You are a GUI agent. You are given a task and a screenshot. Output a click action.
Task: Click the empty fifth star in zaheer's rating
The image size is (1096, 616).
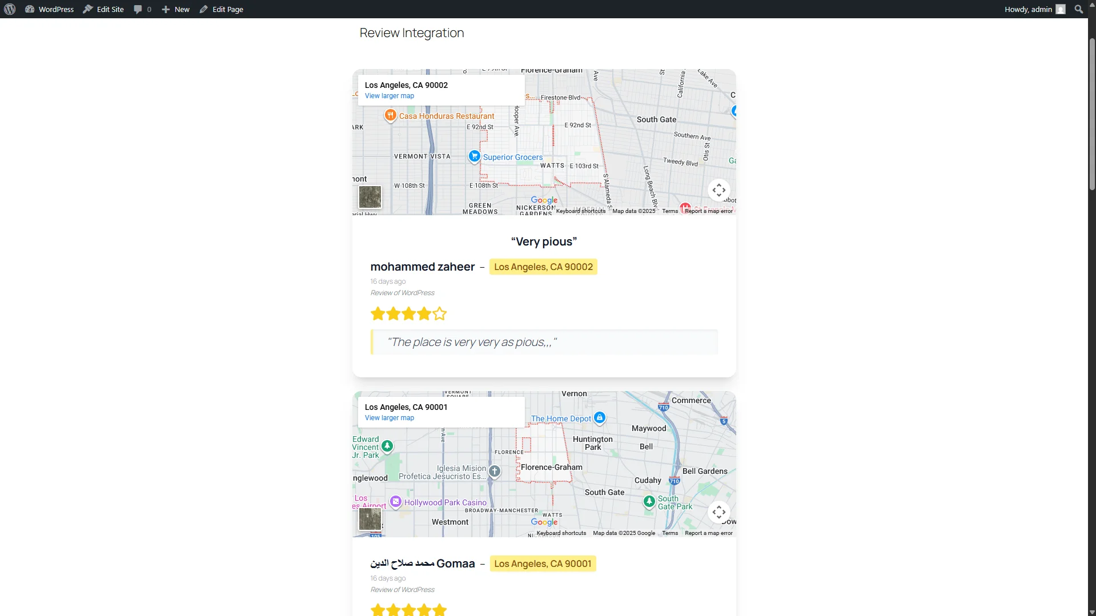[x=439, y=313]
